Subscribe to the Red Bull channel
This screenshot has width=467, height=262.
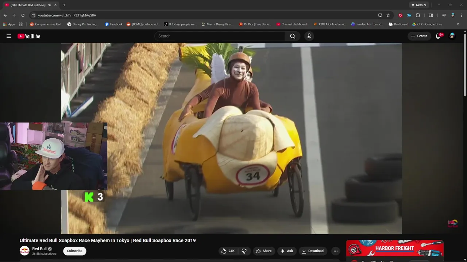[x=75, y=251]
